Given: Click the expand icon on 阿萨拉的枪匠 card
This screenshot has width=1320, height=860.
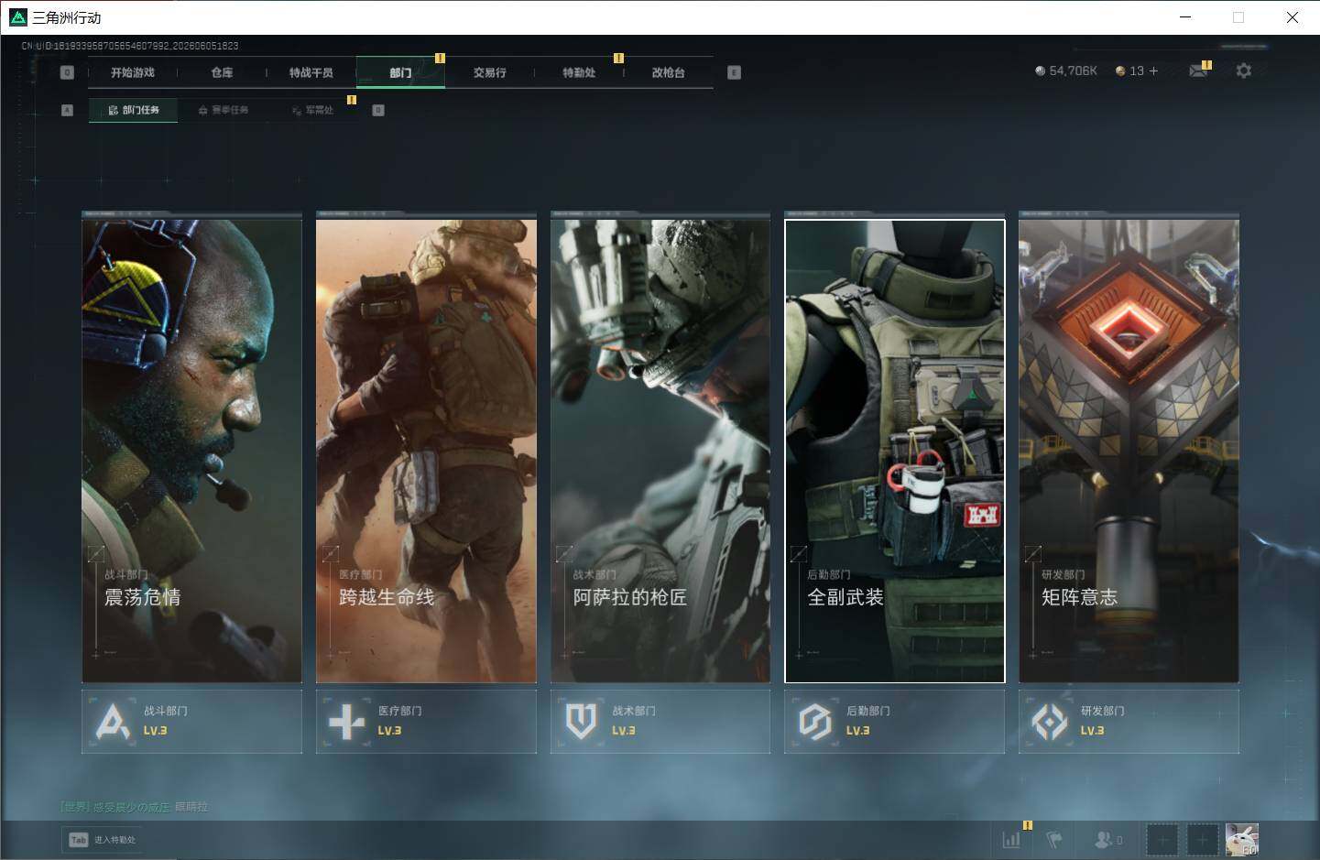Looking at the screenshot, I should point(564,553).
